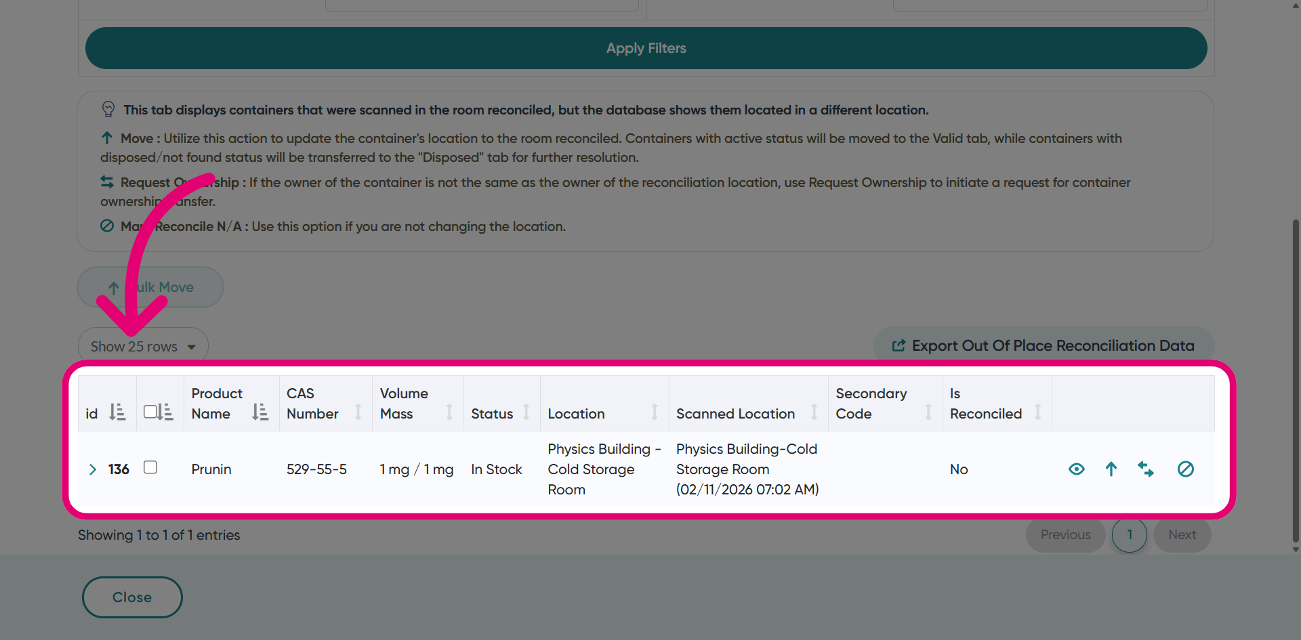Click the scanned location with 02/11/2026 timestamp

tap(747, 469)
